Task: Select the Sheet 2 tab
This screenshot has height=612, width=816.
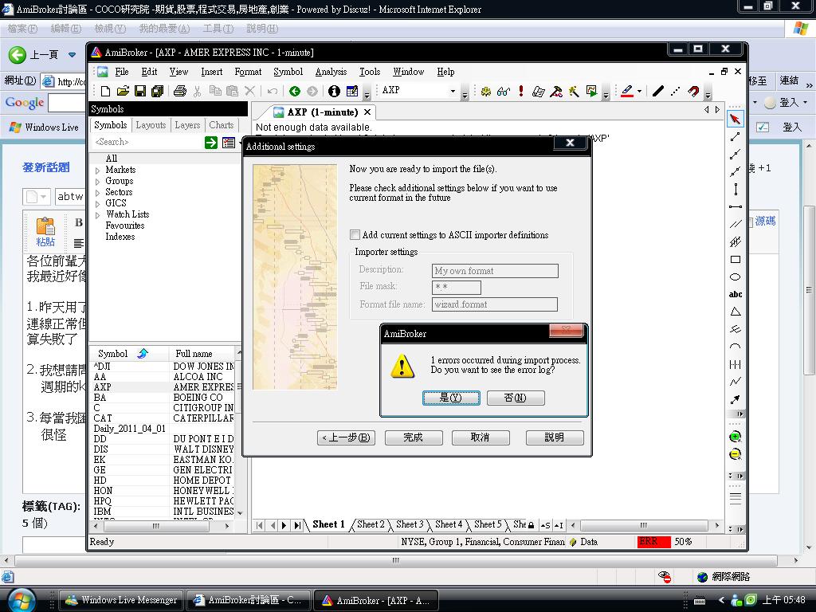Action: tap(371, 524)
